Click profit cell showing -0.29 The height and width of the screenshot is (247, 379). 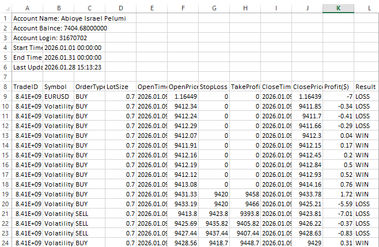339,126
